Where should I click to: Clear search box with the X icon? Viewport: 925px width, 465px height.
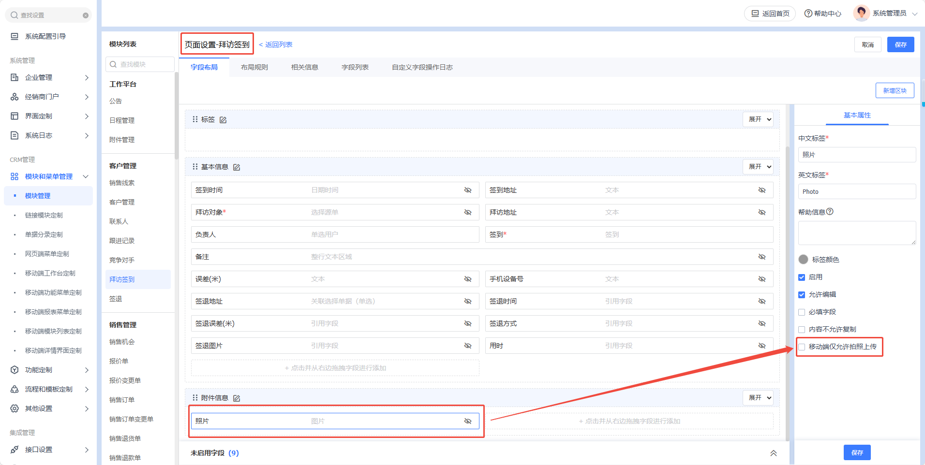tap(86, 15)
